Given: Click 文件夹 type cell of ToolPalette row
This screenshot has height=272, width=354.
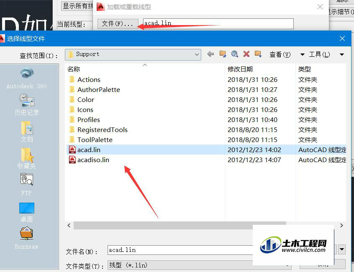Looking at the screenshot, I should [x=308, y=140].
